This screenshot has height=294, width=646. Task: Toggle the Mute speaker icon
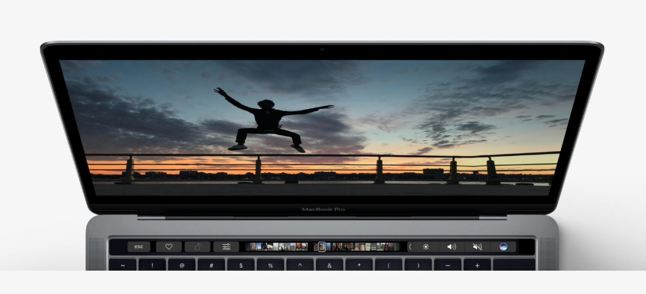(477, 246)
